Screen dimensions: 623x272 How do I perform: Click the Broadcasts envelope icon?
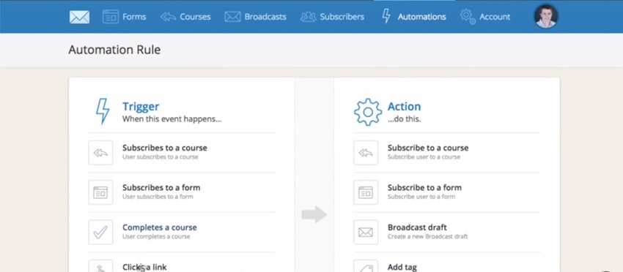(x=232, y=17)
